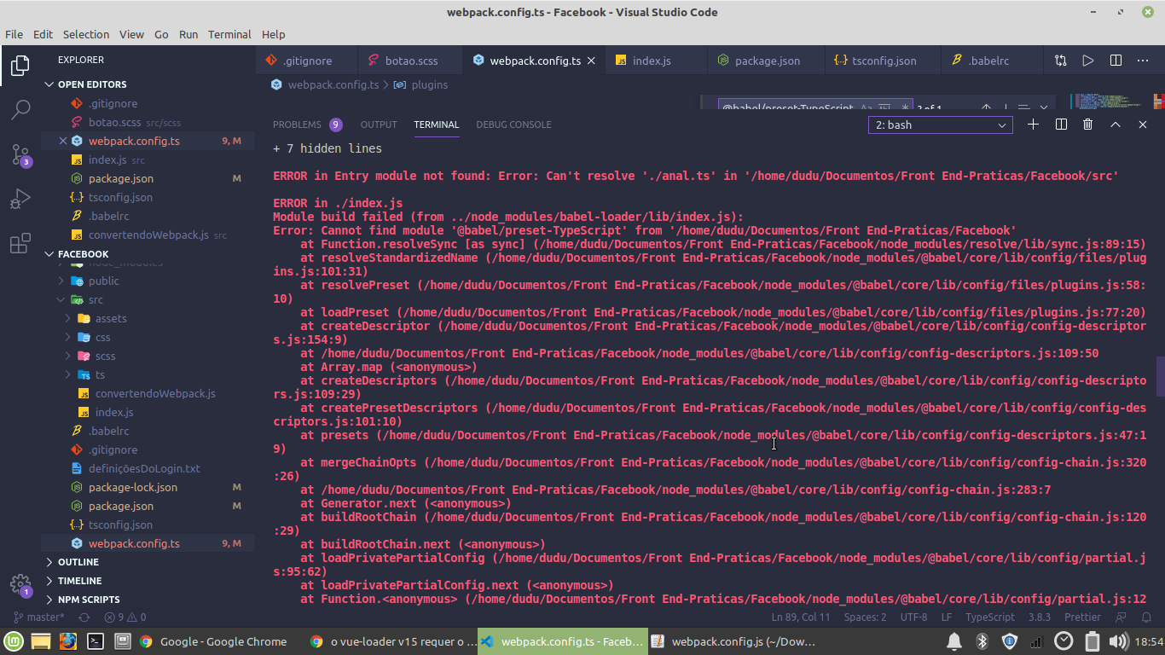The height and width of the screenshot is (655, 1165).
Task: Expand the ts folder
Action: click(148, 374)
